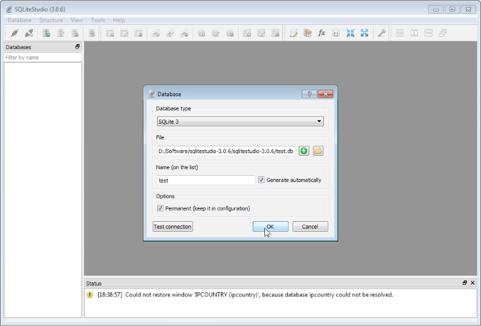Click the Databases panel title

[x=18, y=47]
